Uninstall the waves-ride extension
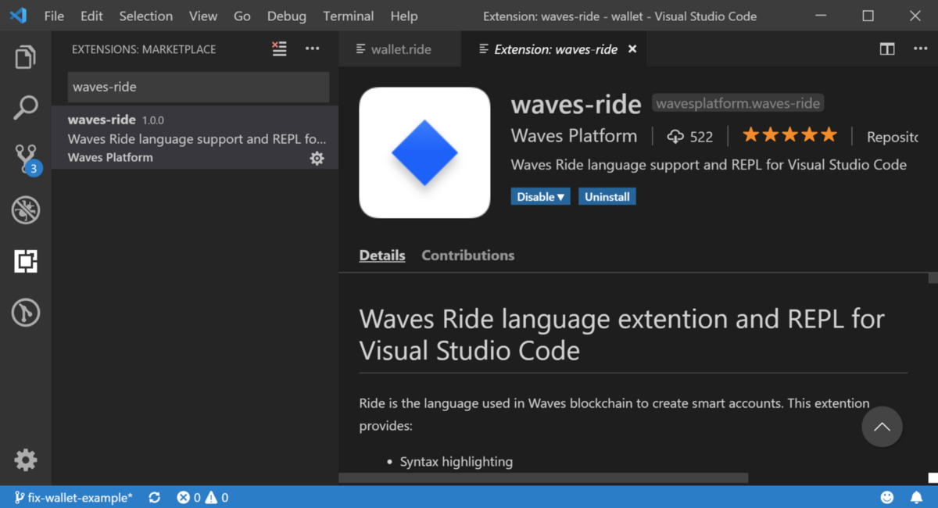 pyautogui.click(x=607, y=196)
